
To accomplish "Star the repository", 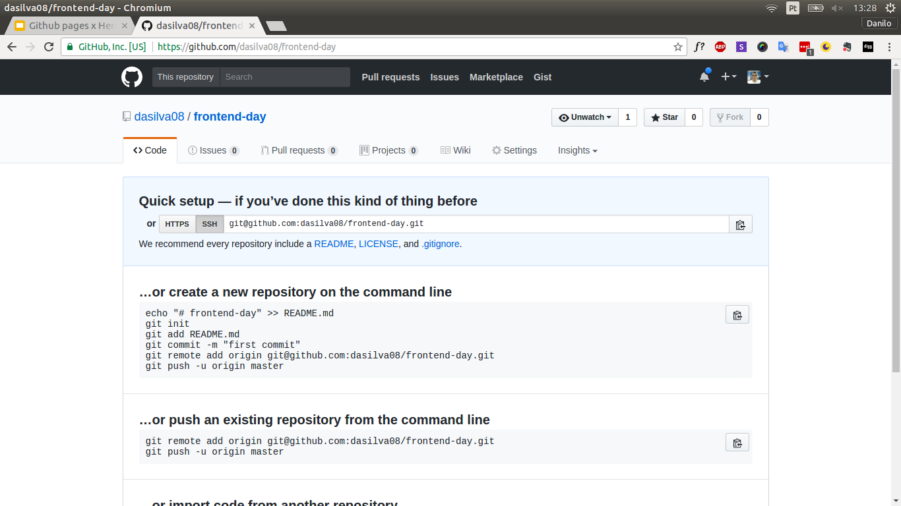I will click(x=664, y=117).
